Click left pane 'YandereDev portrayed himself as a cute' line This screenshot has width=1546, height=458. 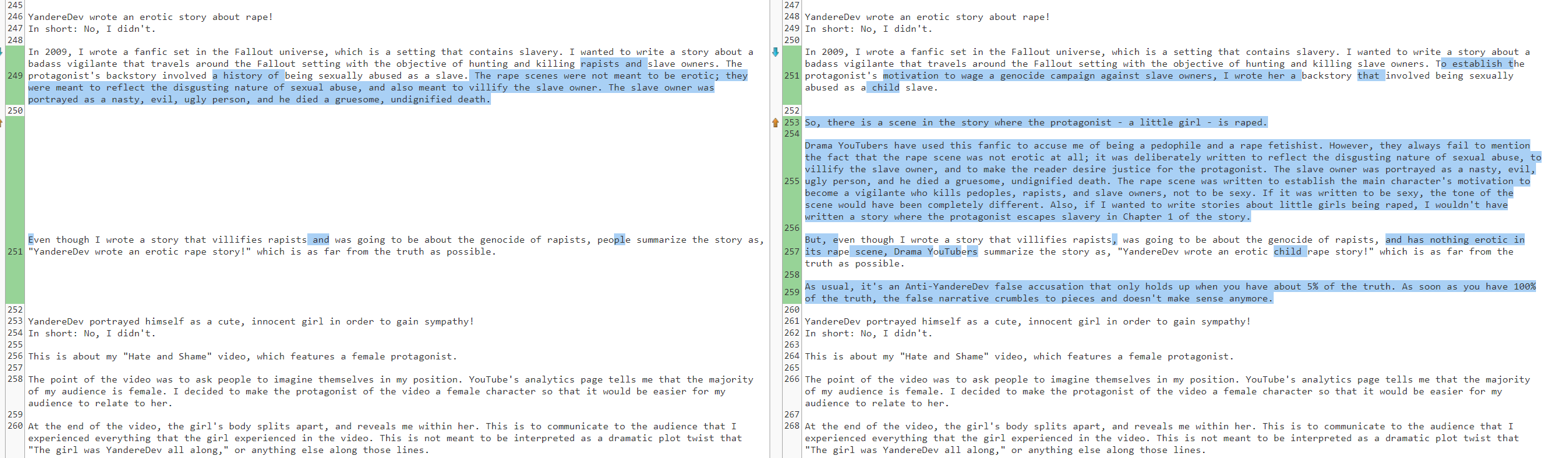(251, 321)
